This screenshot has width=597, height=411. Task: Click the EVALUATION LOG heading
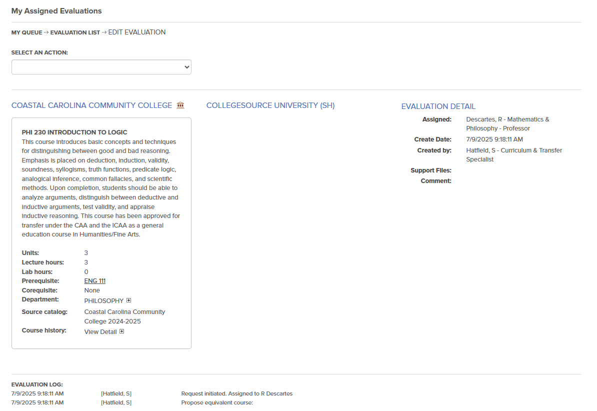pyautogui.click(x=37, y=384)
